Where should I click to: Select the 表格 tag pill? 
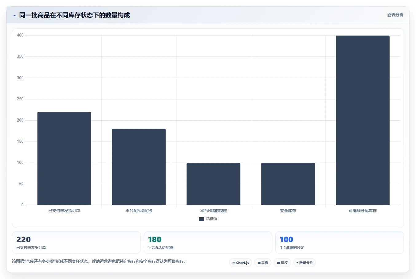263,263
